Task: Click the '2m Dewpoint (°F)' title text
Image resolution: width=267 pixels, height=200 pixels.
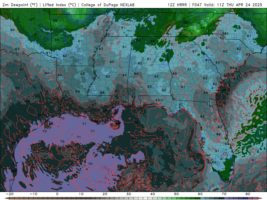Action: coord(20,5)
